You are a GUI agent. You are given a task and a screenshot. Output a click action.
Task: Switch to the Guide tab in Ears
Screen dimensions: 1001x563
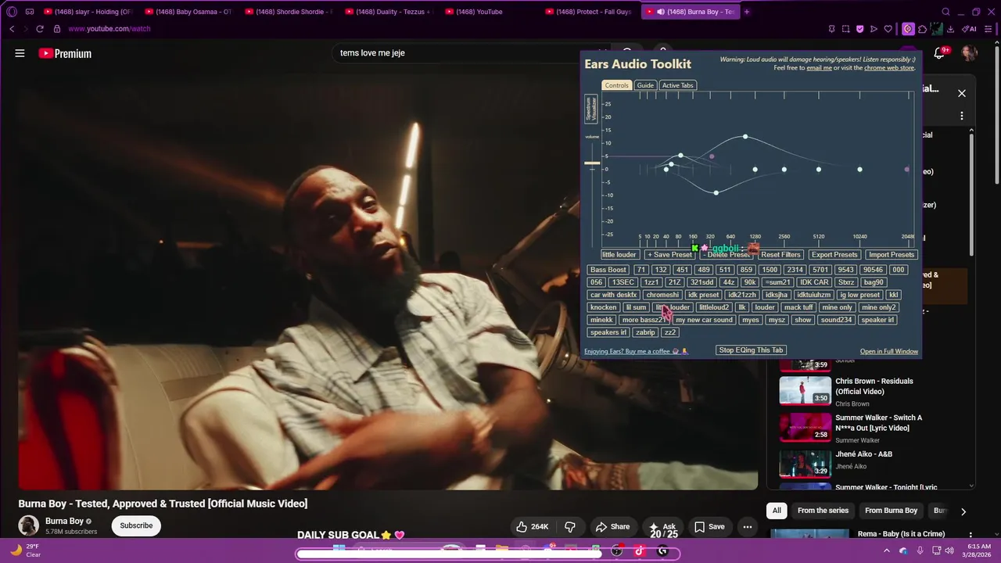[645, 85]
